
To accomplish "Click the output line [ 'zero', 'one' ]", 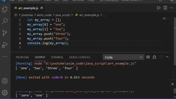I will click(32, 95).
